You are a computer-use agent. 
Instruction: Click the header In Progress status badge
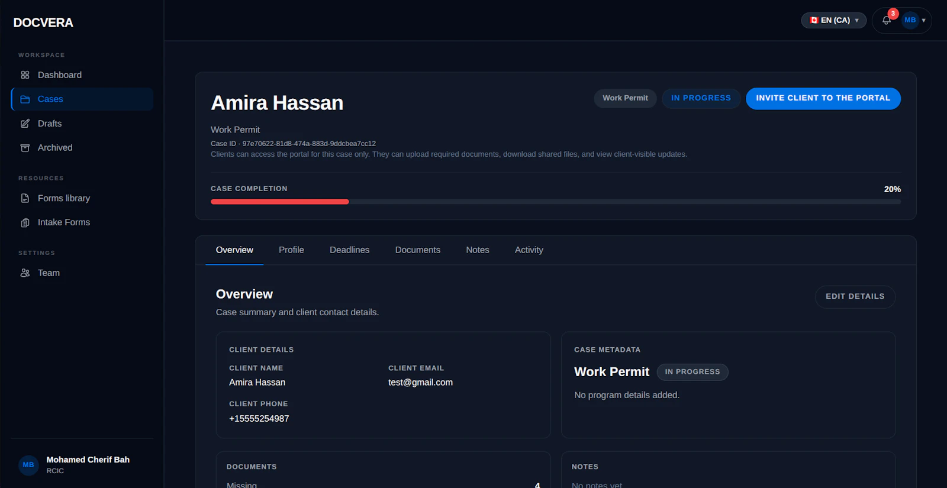pos(701,98)
